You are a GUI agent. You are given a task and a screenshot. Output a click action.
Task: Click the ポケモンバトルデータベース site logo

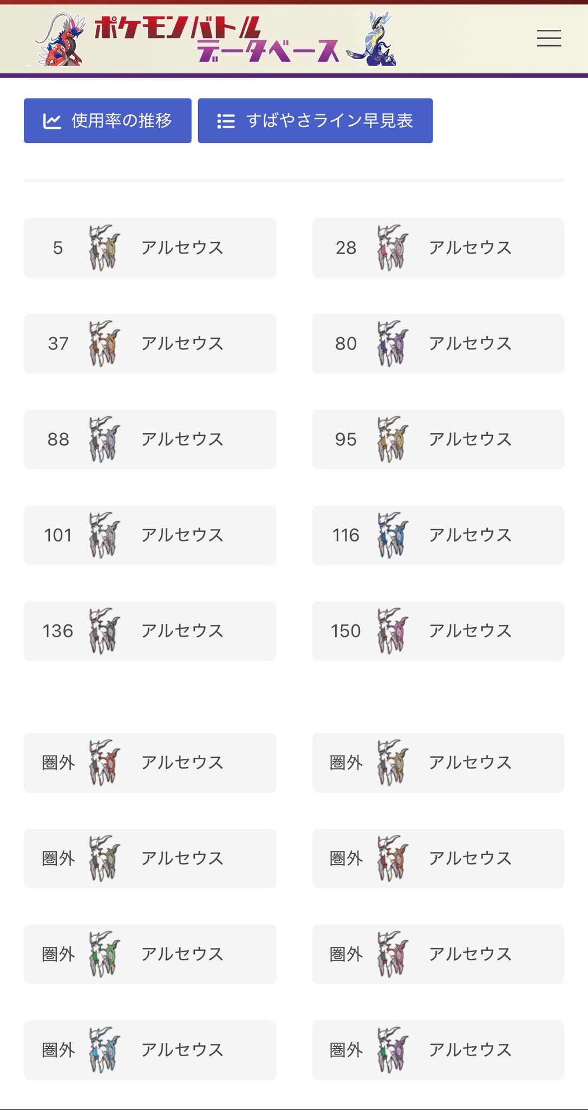pos(217,39)
